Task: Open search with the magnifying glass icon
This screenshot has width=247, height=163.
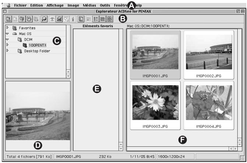Action: coord(44,19)
